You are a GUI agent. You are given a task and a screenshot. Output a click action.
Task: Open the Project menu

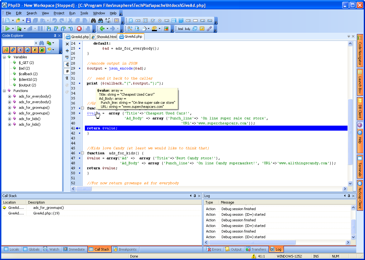click(x=59, y=13)
